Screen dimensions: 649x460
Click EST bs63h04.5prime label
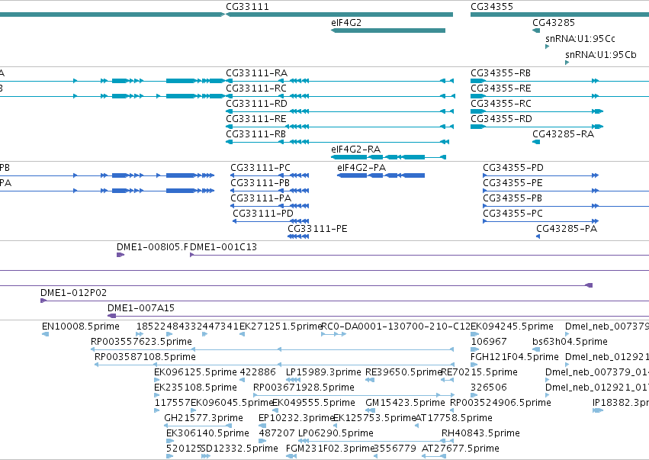coord(570,342)
